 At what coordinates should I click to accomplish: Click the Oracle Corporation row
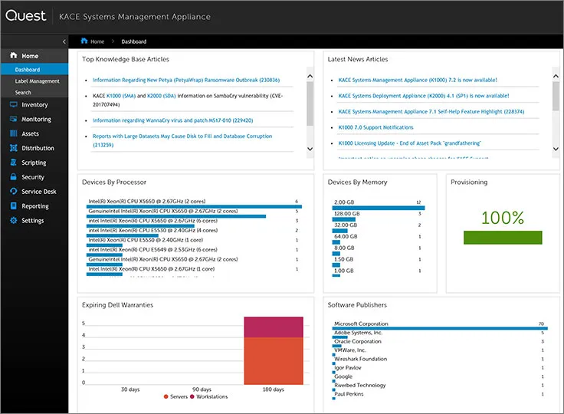tap(440, 343)
